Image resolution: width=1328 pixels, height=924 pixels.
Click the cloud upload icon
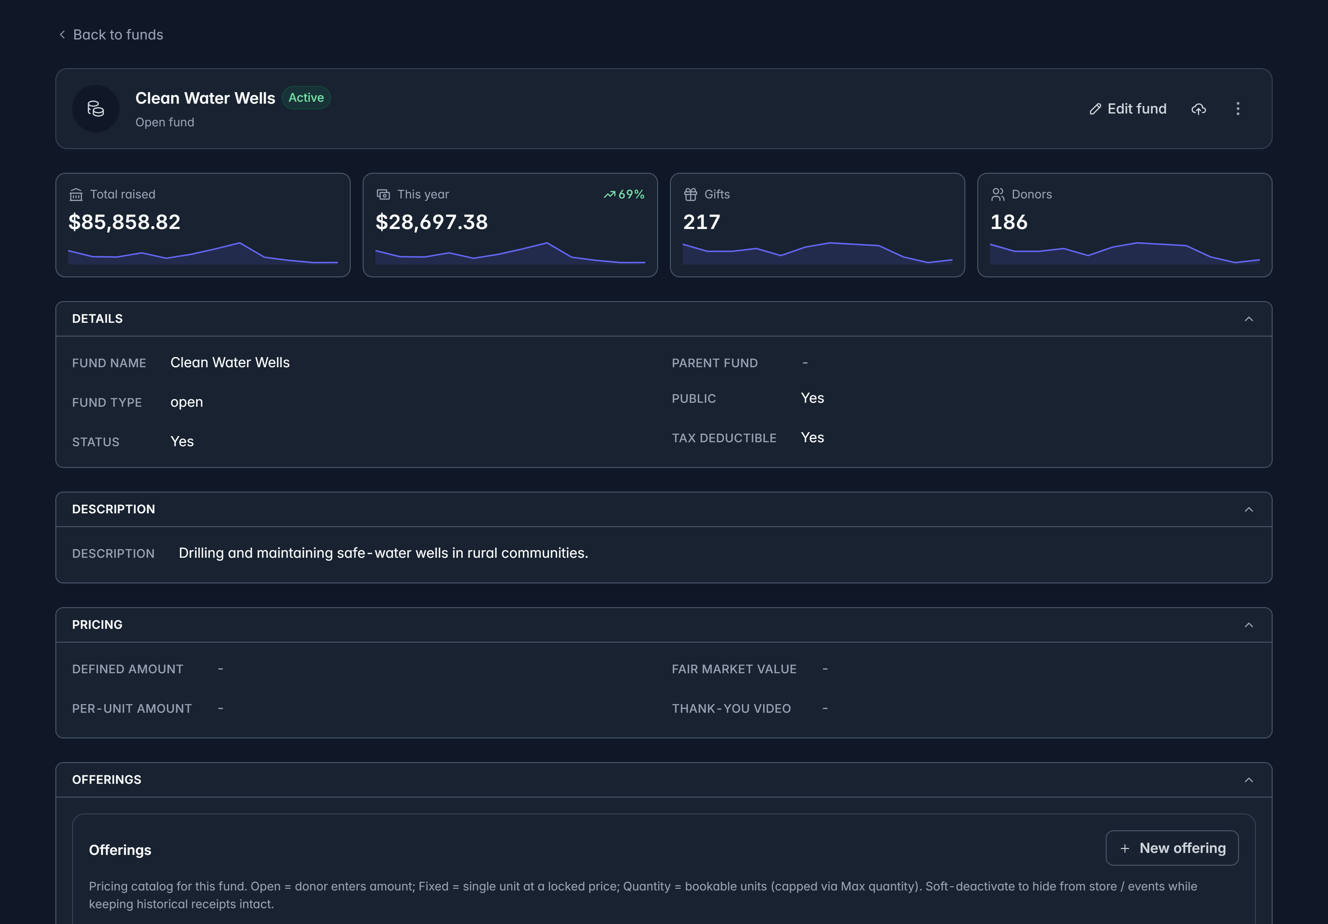(1199, 109)
